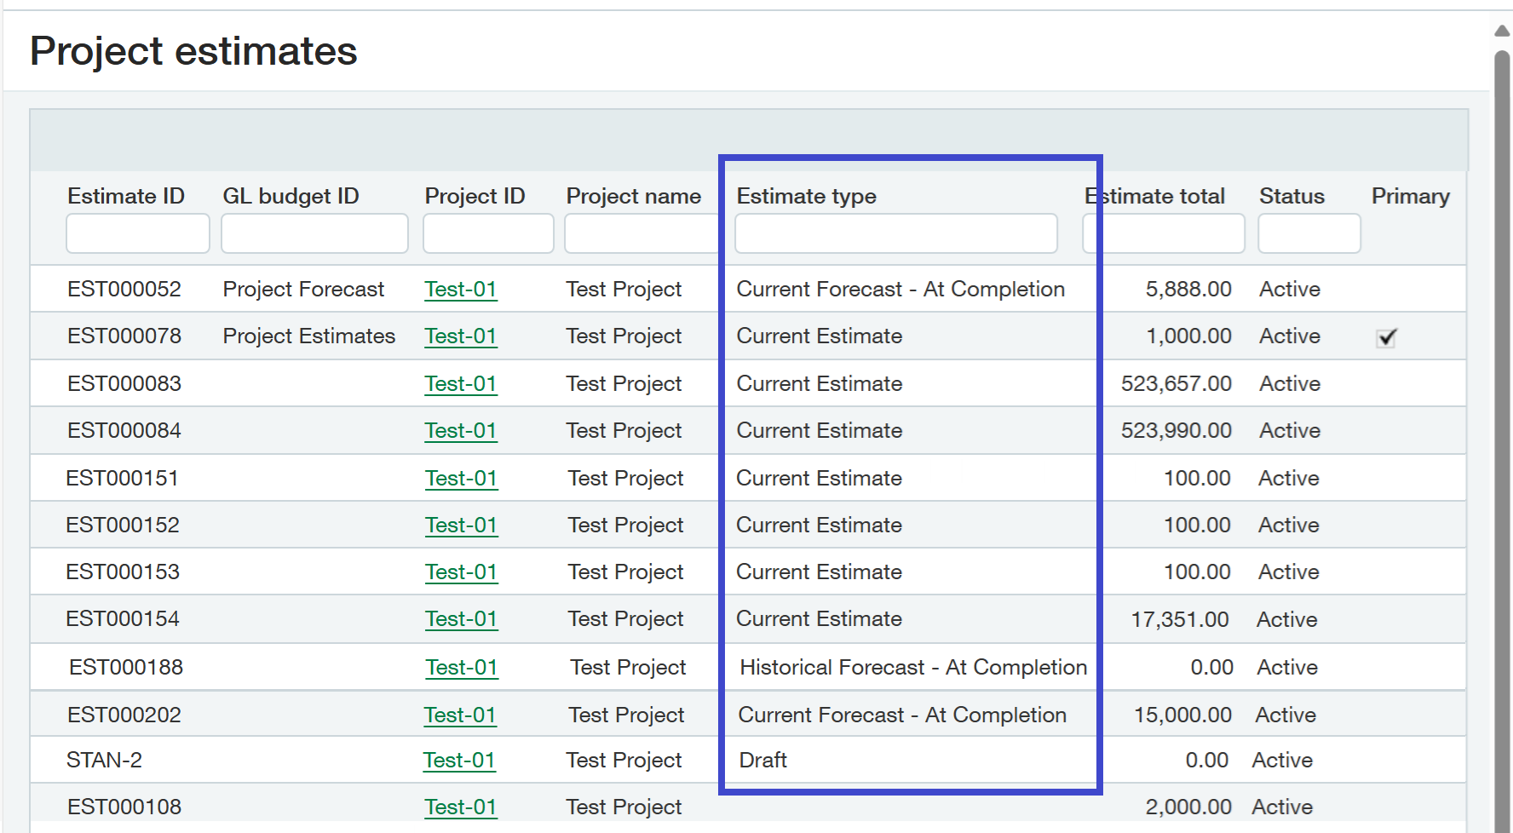Click the 1,000.00 estimate total
This screenshot has width=1513, height=833.
[1188, 336]
